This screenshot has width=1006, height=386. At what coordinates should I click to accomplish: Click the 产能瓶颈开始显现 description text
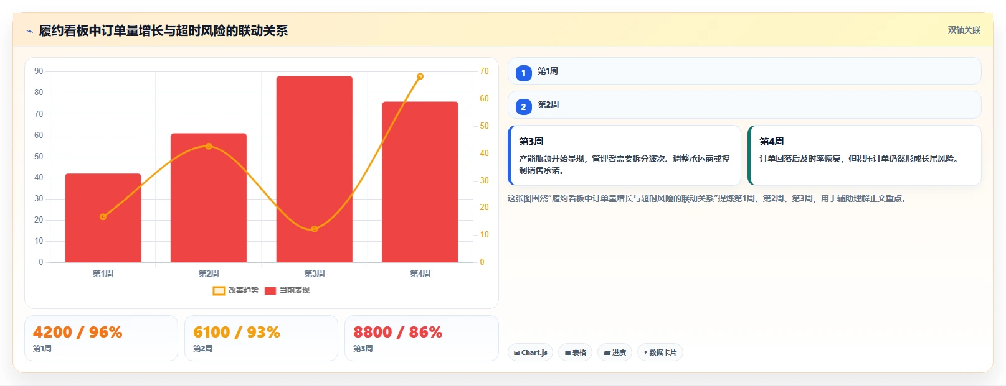coord(624,165)
